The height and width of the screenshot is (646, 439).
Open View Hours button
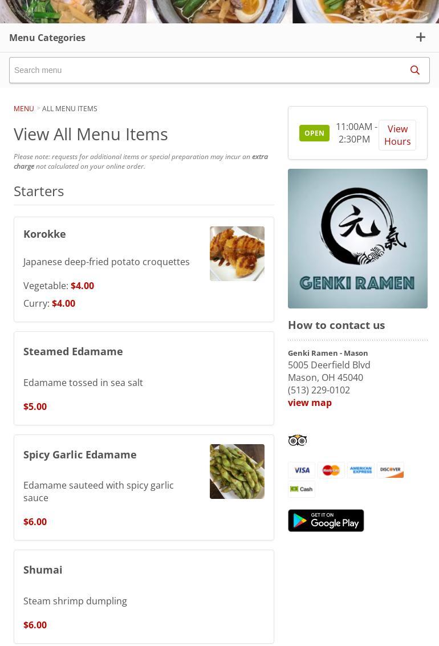pos(397,135)
